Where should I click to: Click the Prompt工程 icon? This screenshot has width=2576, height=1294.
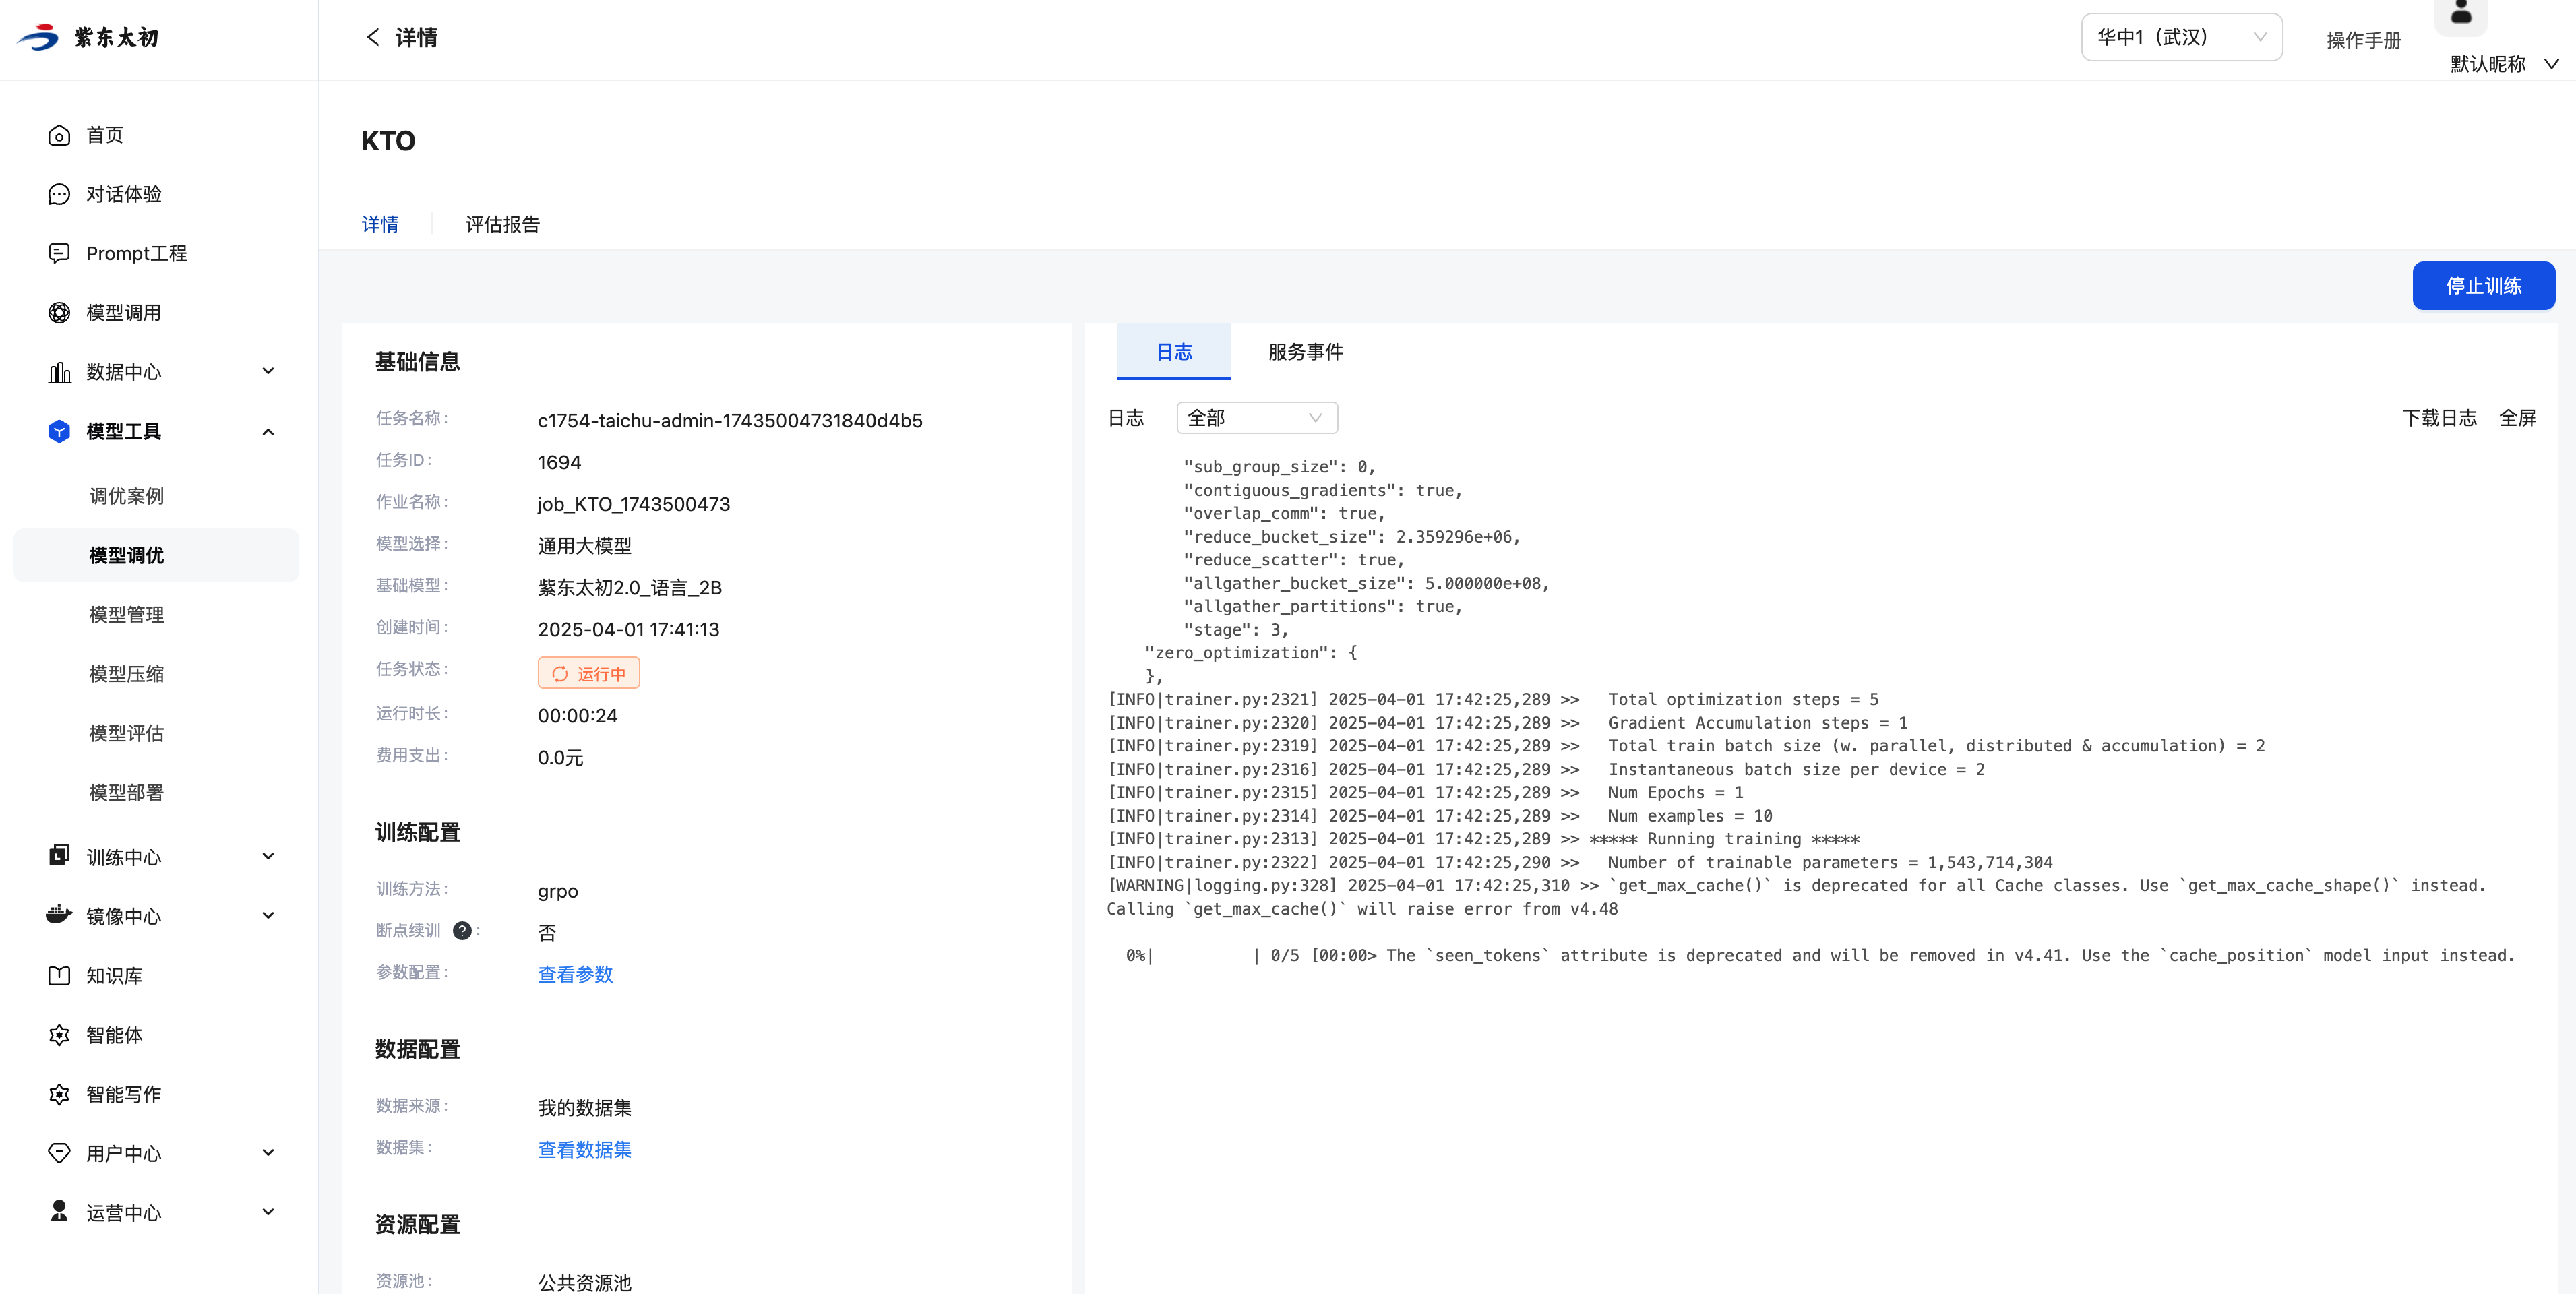coord(59,253)
